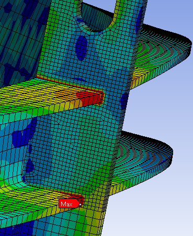This screenshot has height=236, width=193.
Task: Click inside the rounded slot cutout at top
Action: (98, 15)
